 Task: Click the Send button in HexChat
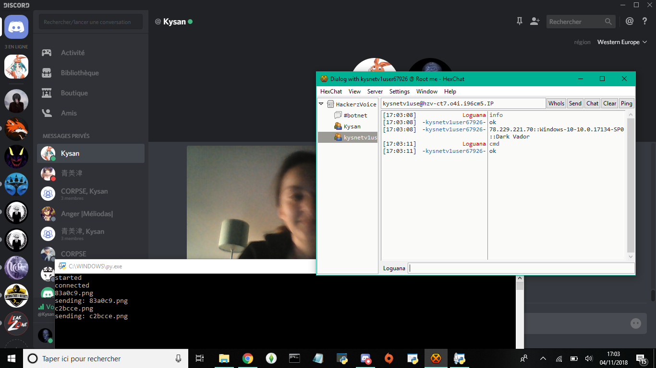pos(575,103)
